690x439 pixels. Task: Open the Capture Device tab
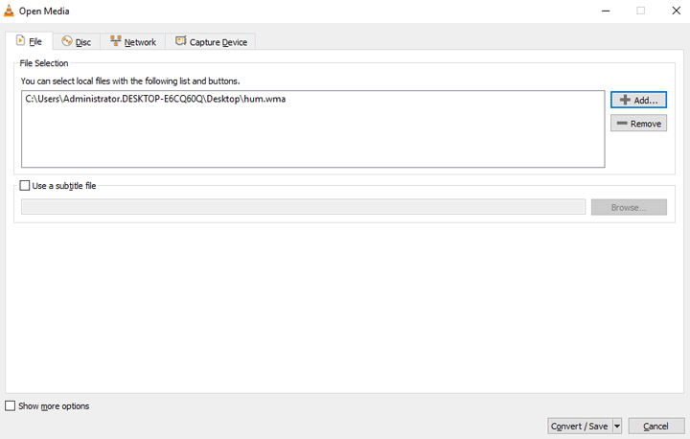coord(211,42)
